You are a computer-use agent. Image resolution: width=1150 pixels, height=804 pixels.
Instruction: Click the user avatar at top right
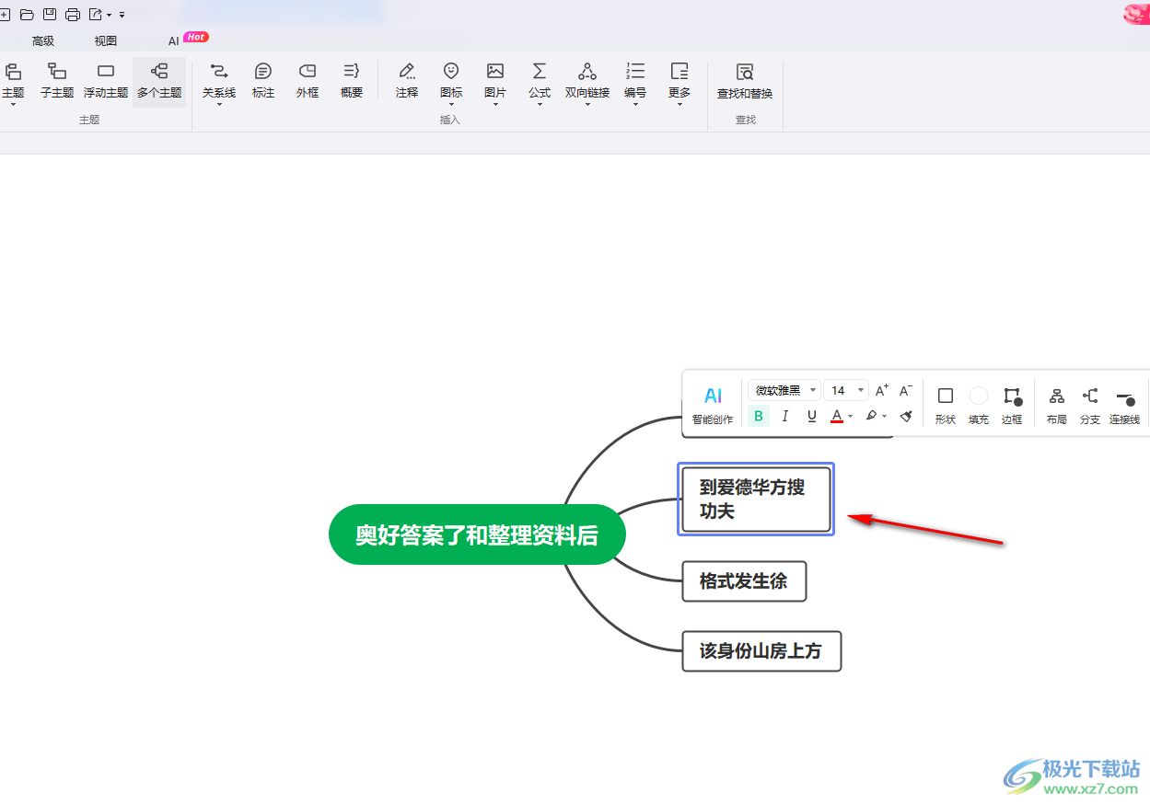pyautogui.click(x=1136, y=13)
